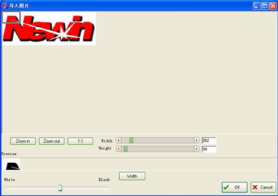Click the White-Black threshold slider handle
This screenshot has width=278, height=196.
pyautogui.click(x=60, y=187)
